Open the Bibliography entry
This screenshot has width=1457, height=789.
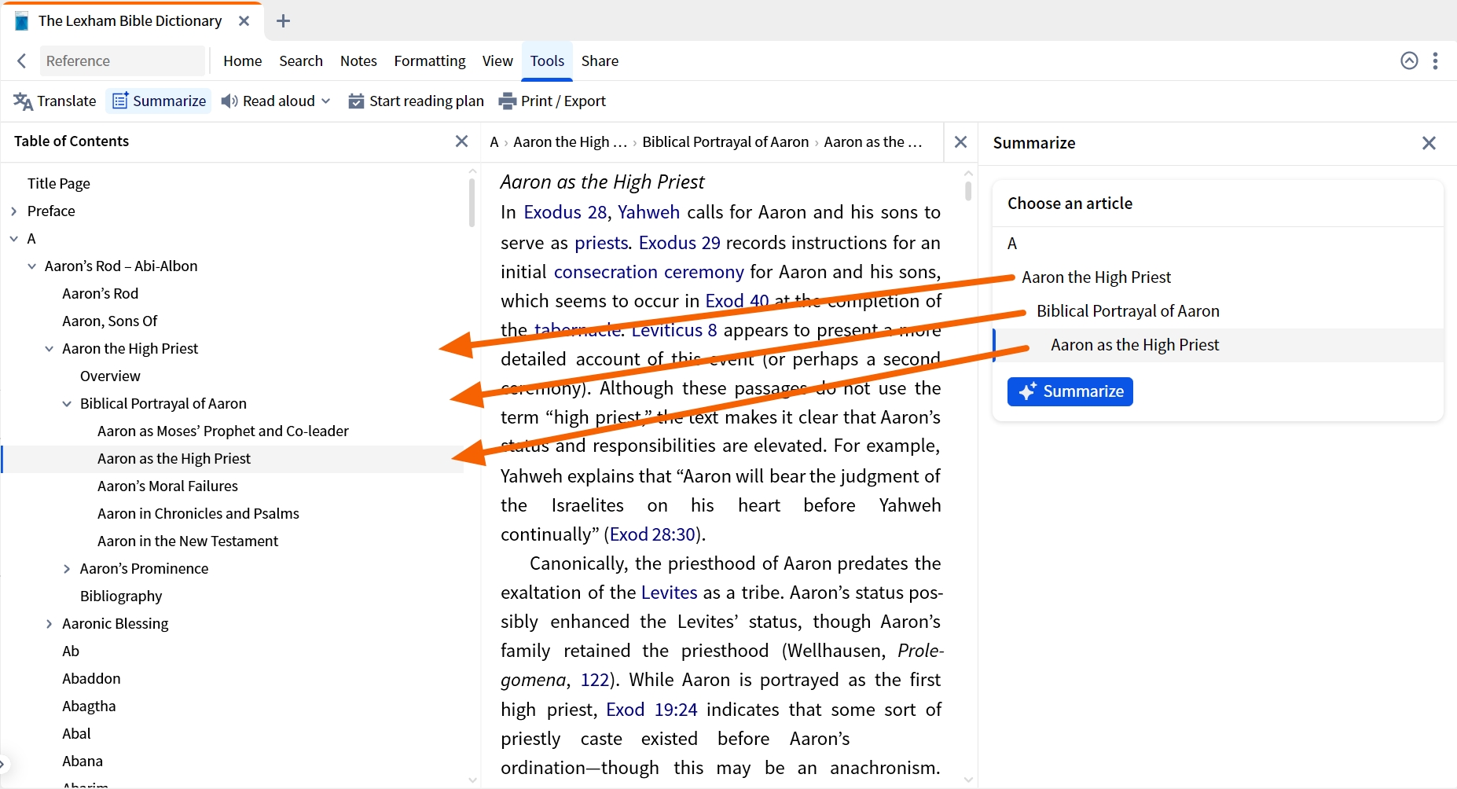tap(121, 596)
